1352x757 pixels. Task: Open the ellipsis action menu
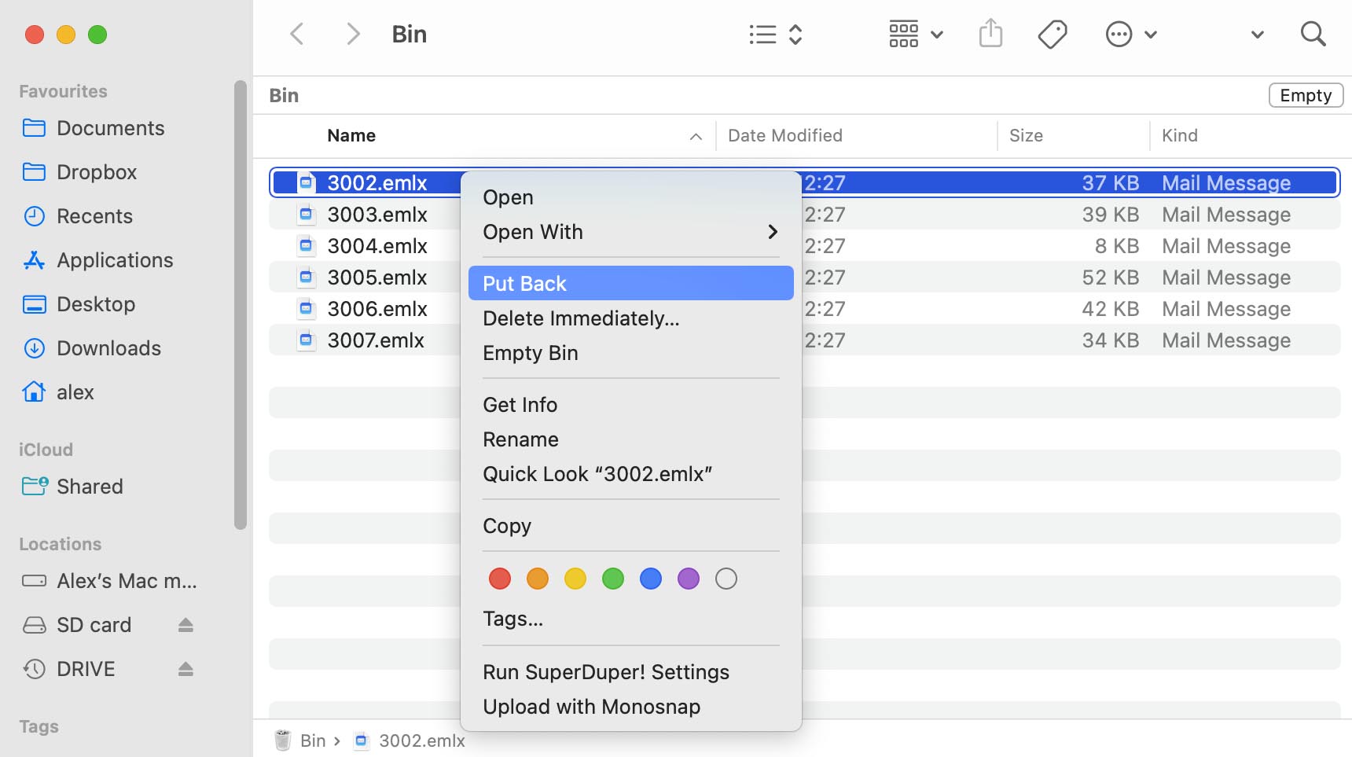pyautogui.click(x=1130, y=34)
